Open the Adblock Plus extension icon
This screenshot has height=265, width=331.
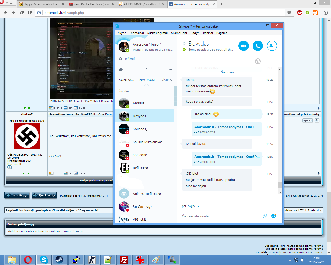pyautogui.click(x=299, y=13)
